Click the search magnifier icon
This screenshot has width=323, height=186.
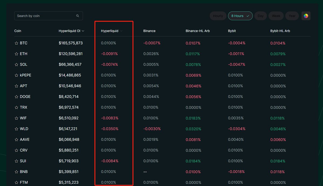pos(78,16)
